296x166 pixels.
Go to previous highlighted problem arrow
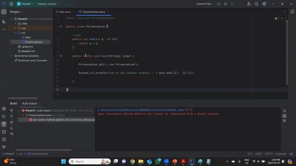click(x=282, y=18)
